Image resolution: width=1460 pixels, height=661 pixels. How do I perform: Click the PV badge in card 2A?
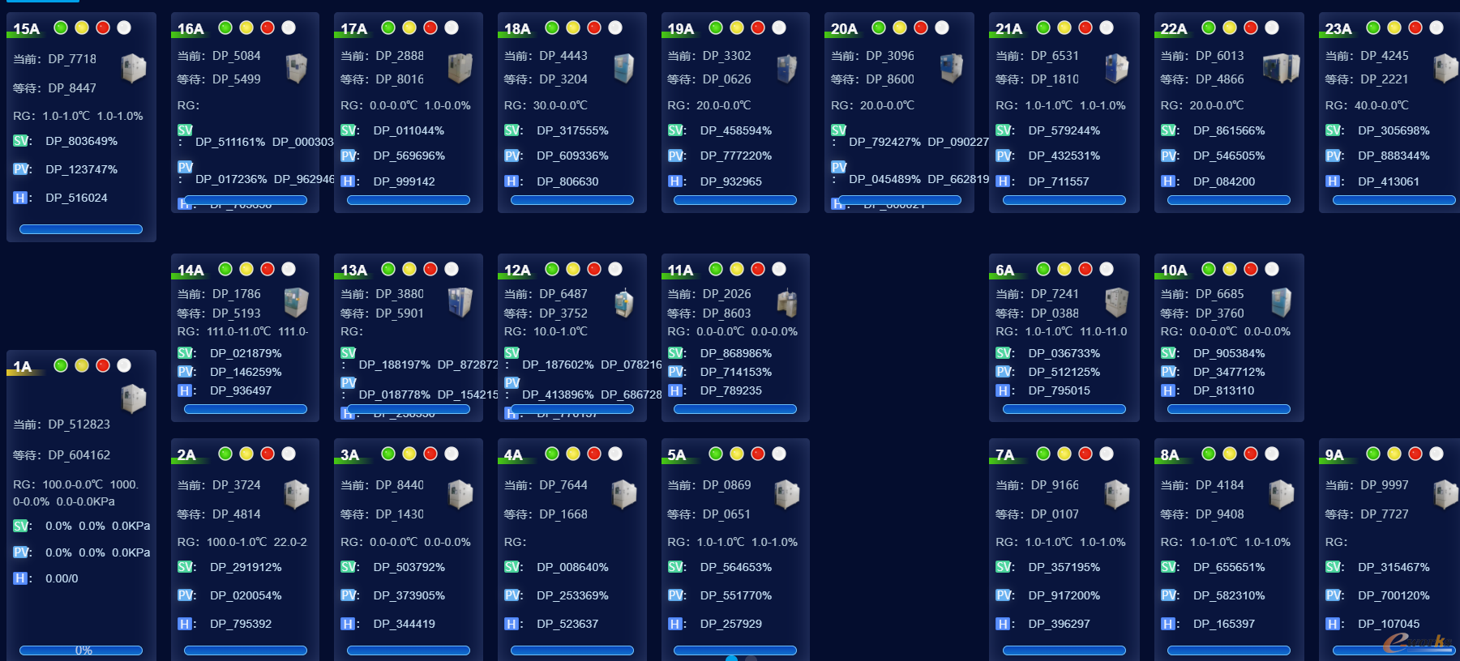coord(186,595)
